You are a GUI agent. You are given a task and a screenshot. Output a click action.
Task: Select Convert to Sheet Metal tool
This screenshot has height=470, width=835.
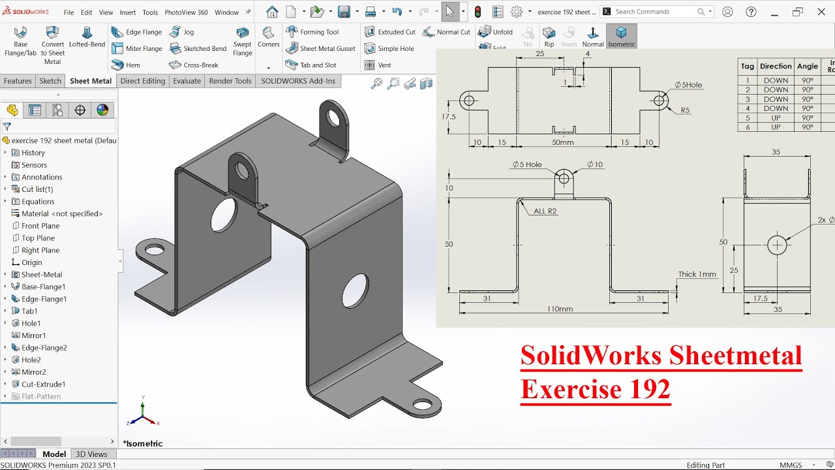pyautogui.click(x=52, y=46)
